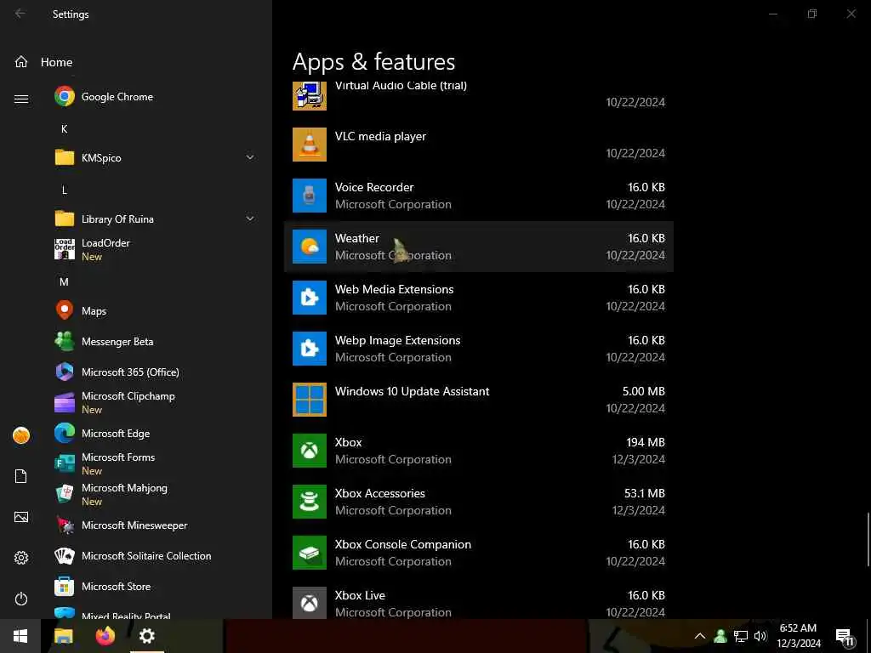Open File Explorer from the taskbar
Screen dimensions: 871x653
tap(63, 636)
